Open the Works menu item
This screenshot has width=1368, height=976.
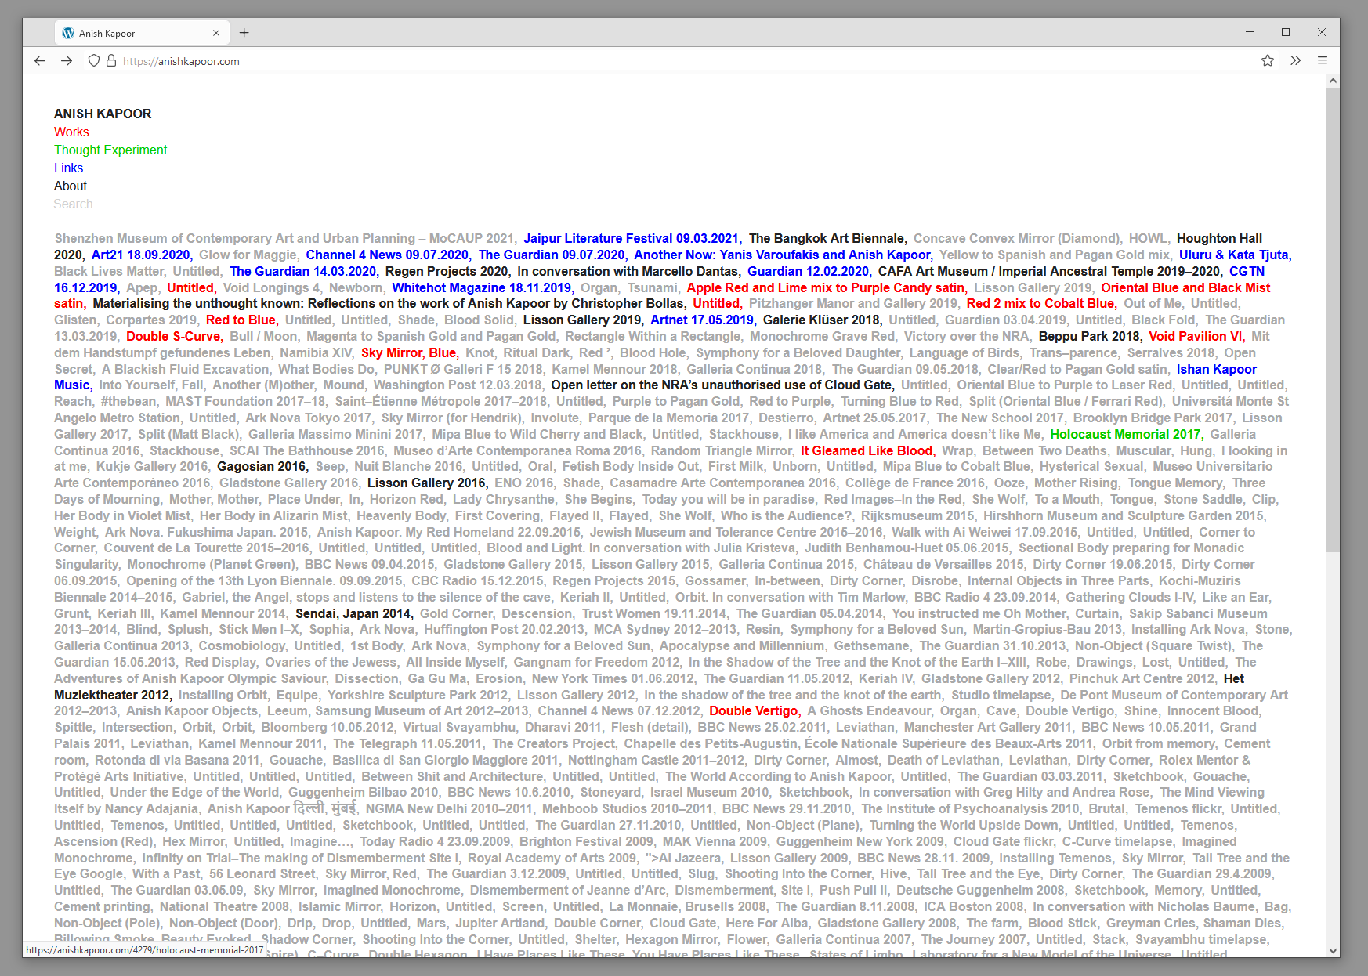click(x=71, y=132)
